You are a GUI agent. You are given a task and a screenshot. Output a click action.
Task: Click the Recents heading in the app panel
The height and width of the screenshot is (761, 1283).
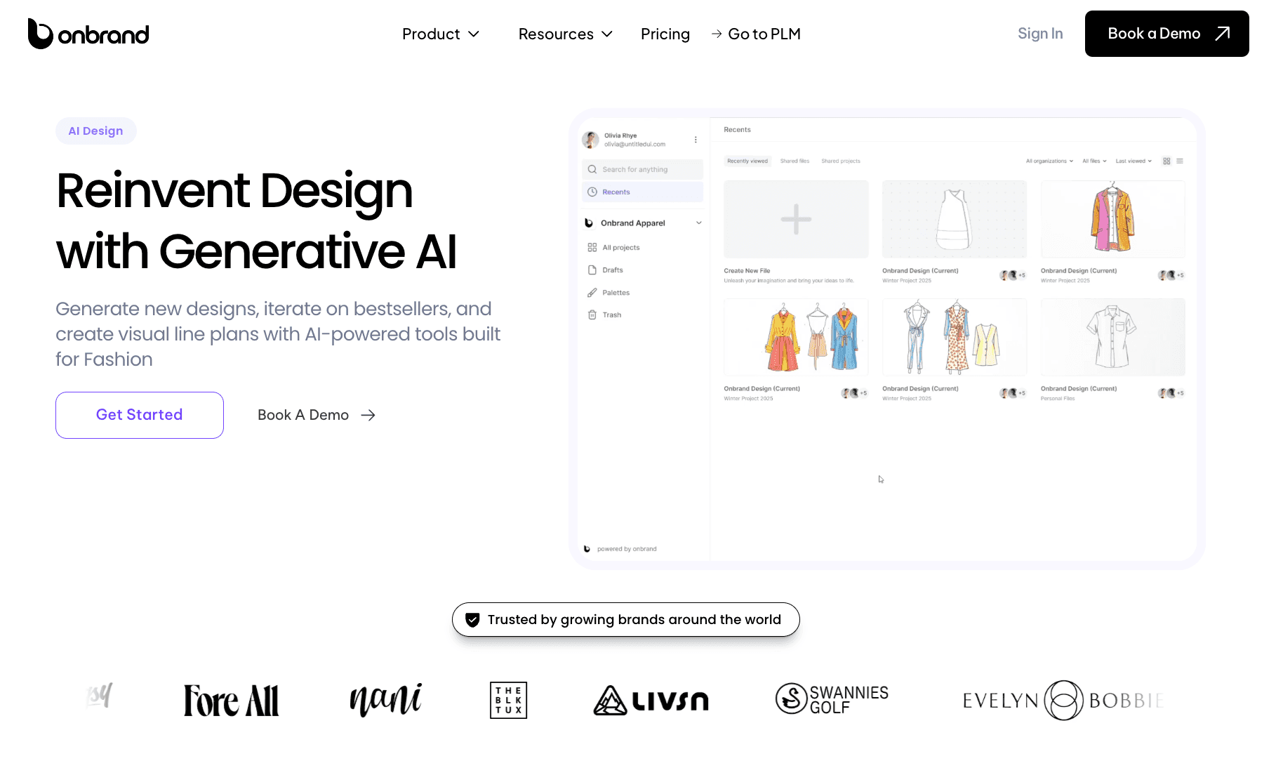click(x=737, y=130)
